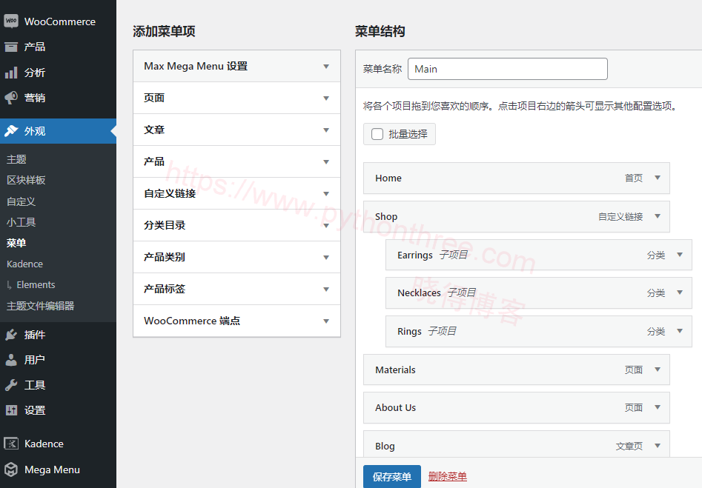
Task: Open 用户 via its person icon
Action: click(x=11, y=360)
